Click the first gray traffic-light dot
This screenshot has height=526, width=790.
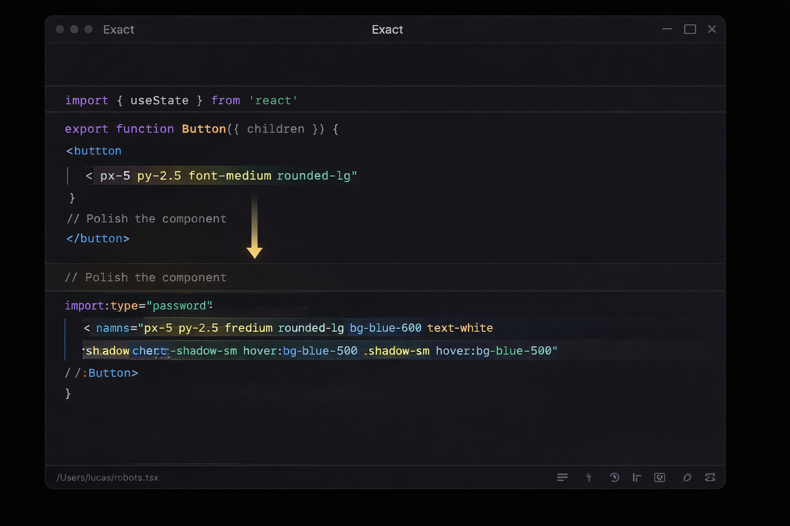(x=60, y=29)
